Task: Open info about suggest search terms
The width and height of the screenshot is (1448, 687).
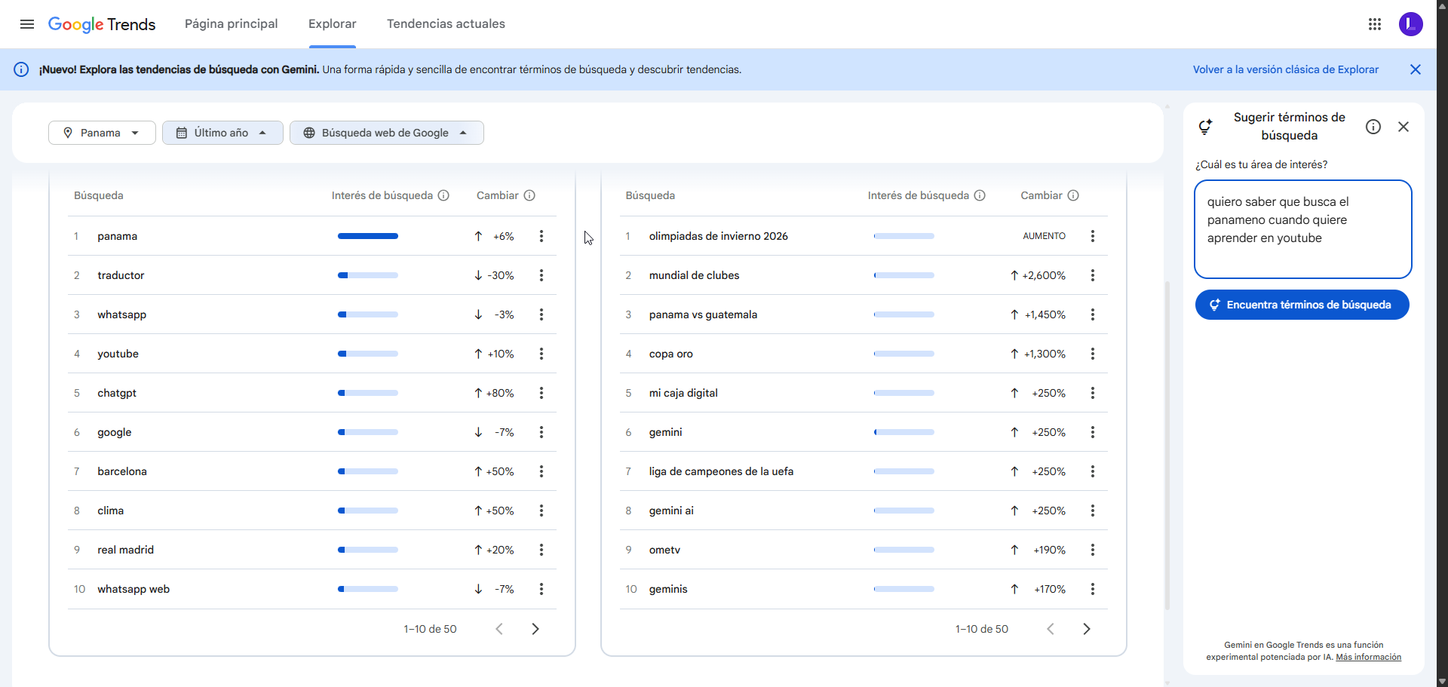Action: point(1373,127)
